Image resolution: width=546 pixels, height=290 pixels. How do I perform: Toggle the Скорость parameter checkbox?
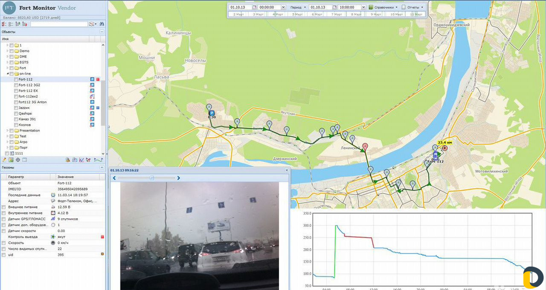click(x=3, y=243)
